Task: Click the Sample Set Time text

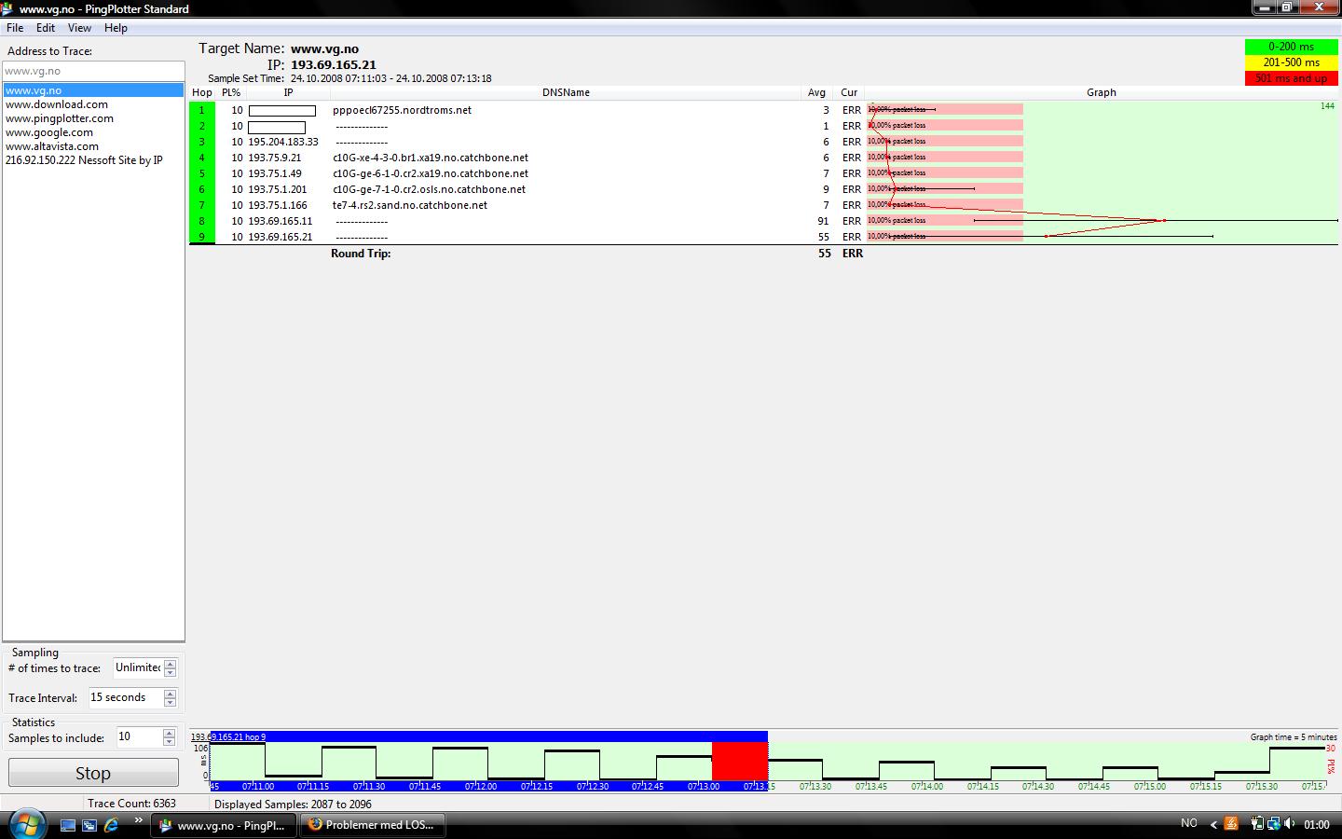Action: tap(349, 78)
